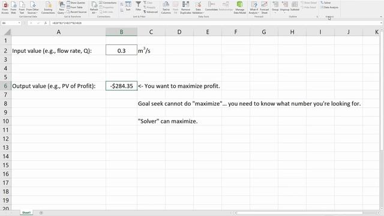Click From Table
The width and height of the screenshot is (384, 216).
(x=75, y=7)
